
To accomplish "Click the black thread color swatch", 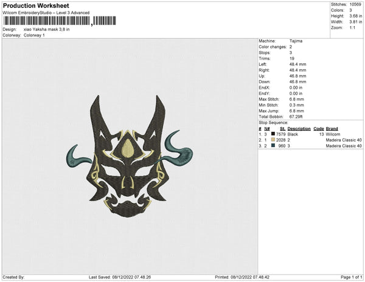I will coord(273,134).
